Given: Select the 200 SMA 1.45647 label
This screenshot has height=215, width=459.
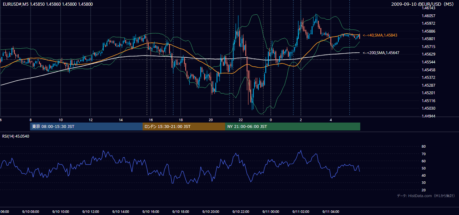Looking at the screenshot, I should click(381, 53).
